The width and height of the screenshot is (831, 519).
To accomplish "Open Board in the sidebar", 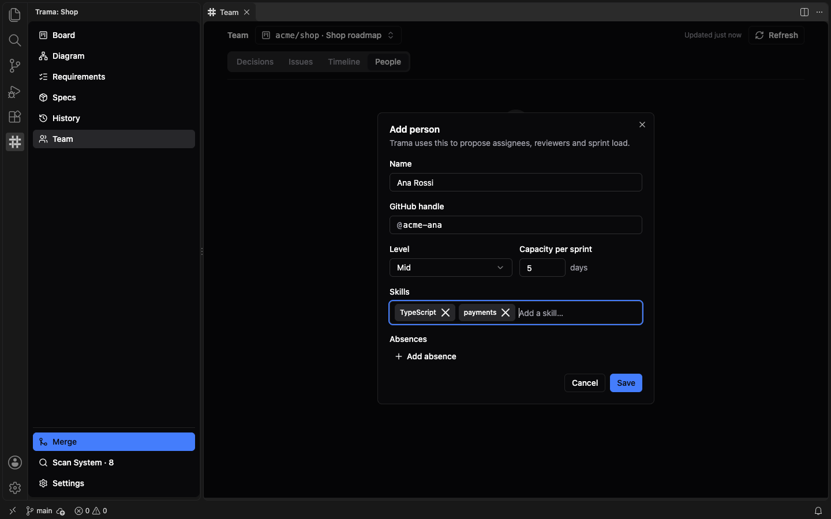I will pos(114,35).
